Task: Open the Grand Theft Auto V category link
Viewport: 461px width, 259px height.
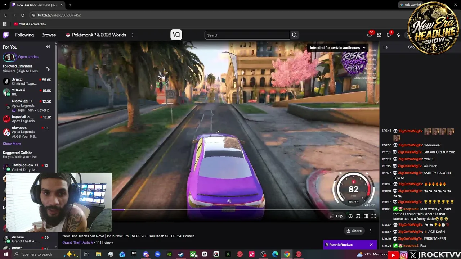Action: 78,242
